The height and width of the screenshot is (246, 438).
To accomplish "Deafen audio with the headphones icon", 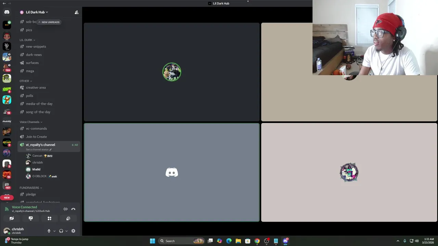I will pyautogui.click(x=61, y=231).
